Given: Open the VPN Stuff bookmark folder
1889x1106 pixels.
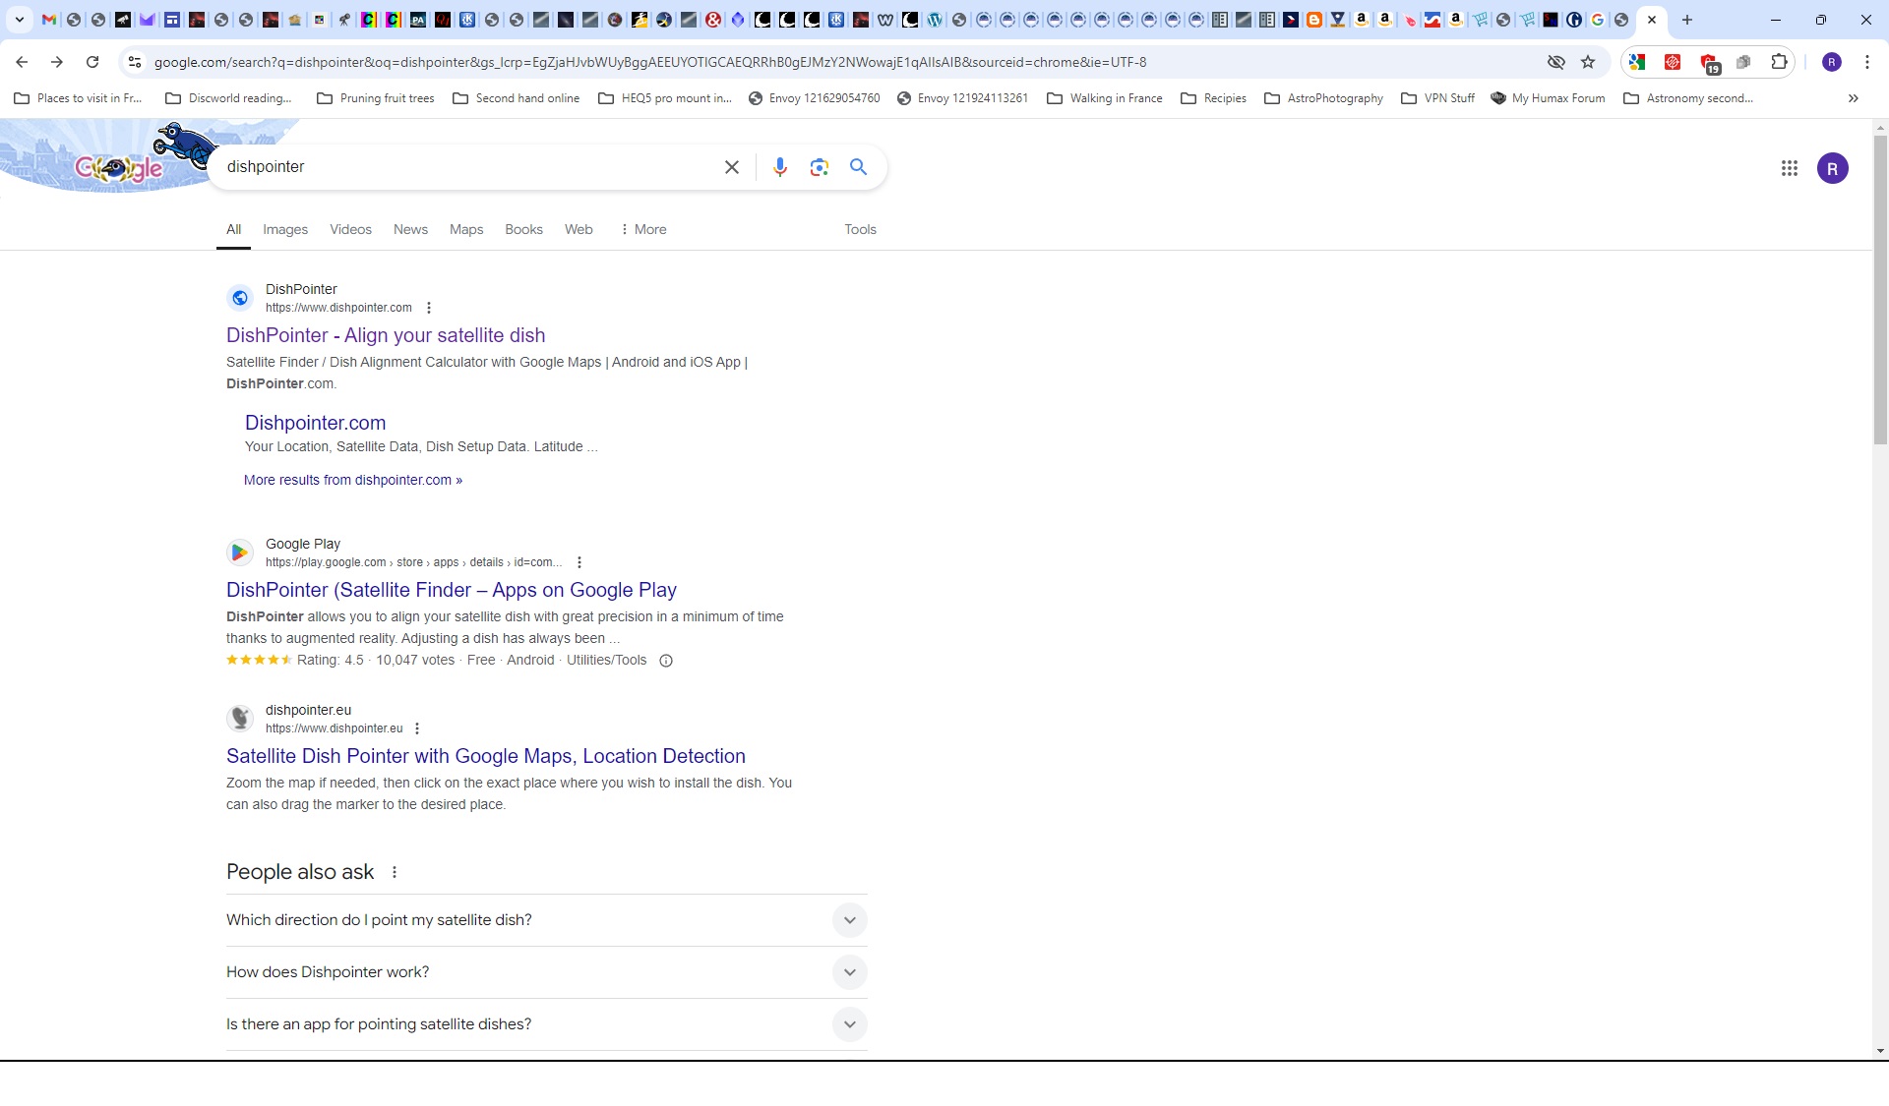Looking at the screenshot, I should [x=1438, y=98].
